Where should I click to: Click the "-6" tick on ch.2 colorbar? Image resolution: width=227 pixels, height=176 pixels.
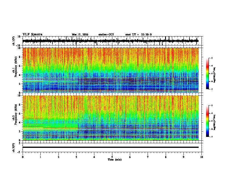[211, 129]
